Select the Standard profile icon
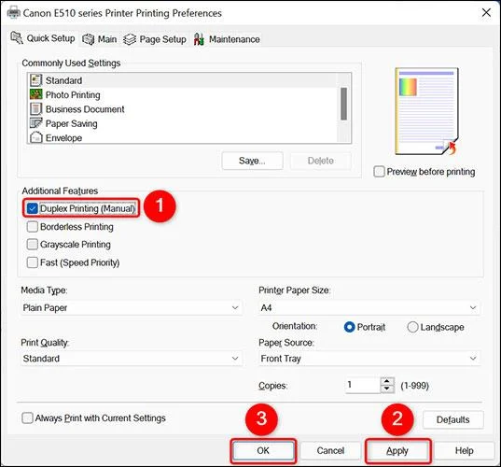This screenshot has width=501, height=467. 35,80
